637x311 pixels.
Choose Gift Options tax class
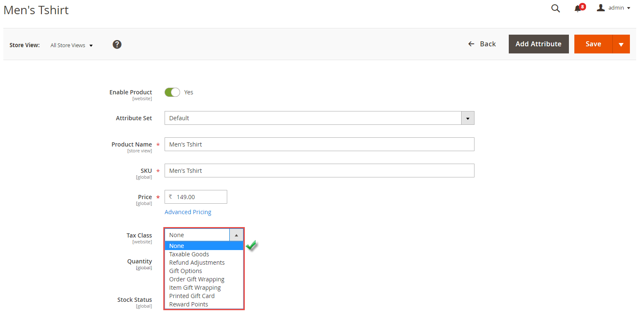185,271
